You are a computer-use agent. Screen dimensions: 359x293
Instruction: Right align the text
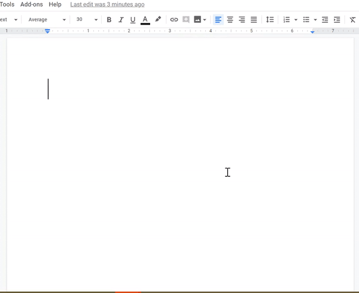click(x=242, y=20)
